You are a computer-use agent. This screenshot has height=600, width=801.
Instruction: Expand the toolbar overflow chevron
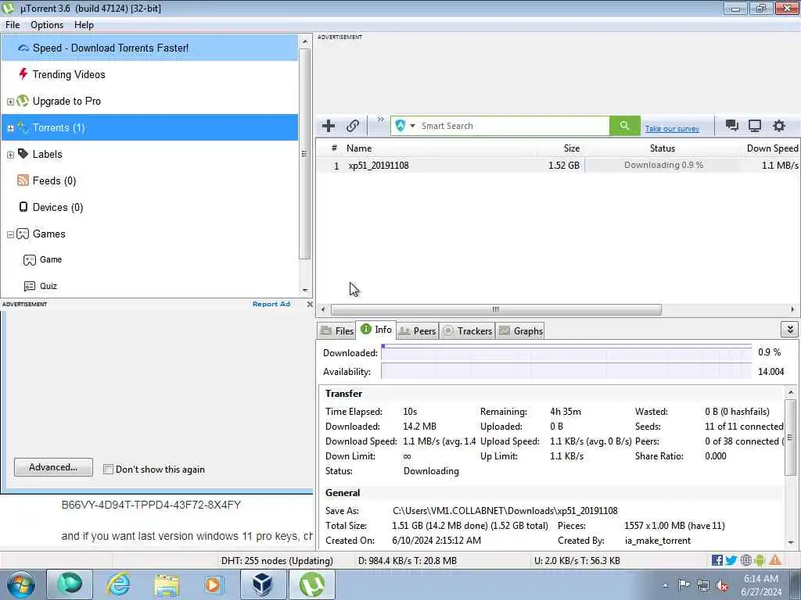[x=381, y=120]
